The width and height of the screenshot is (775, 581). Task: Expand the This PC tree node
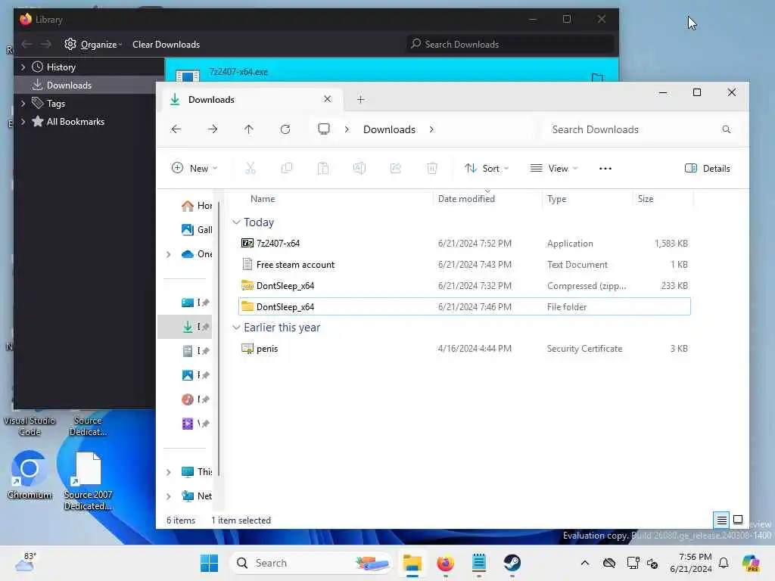point(169,472)
